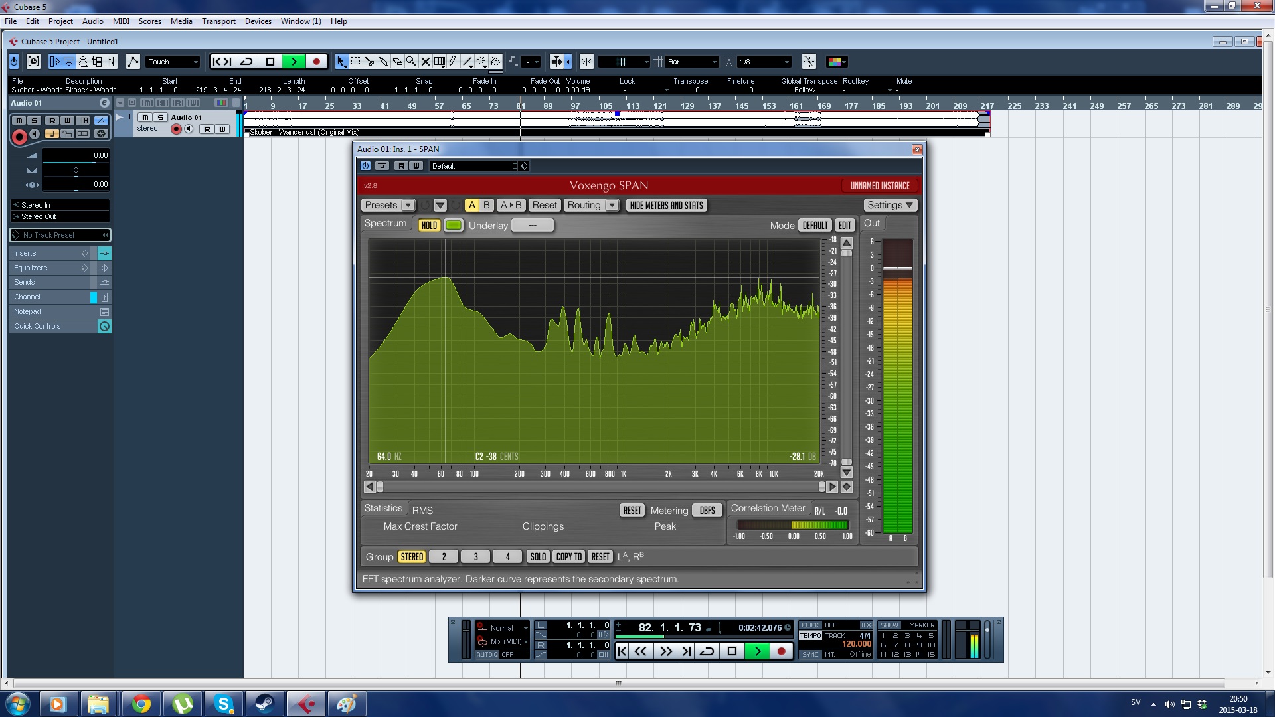Image resolution: width=1275 pixels, height=717 pixels.
Task: Click the Reset button beside Routing
Action: pyautogui.click(x=545, y=205)
